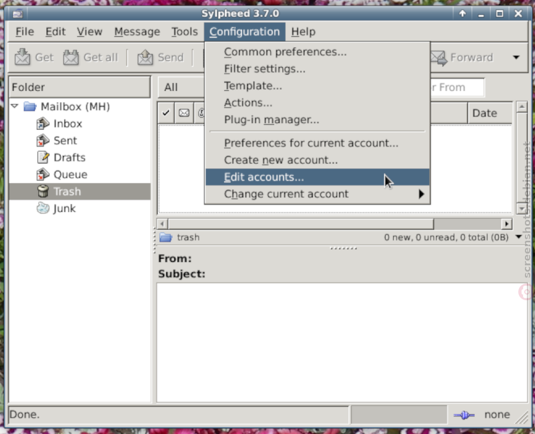
Task: Open the View menu
Action: 90,31
